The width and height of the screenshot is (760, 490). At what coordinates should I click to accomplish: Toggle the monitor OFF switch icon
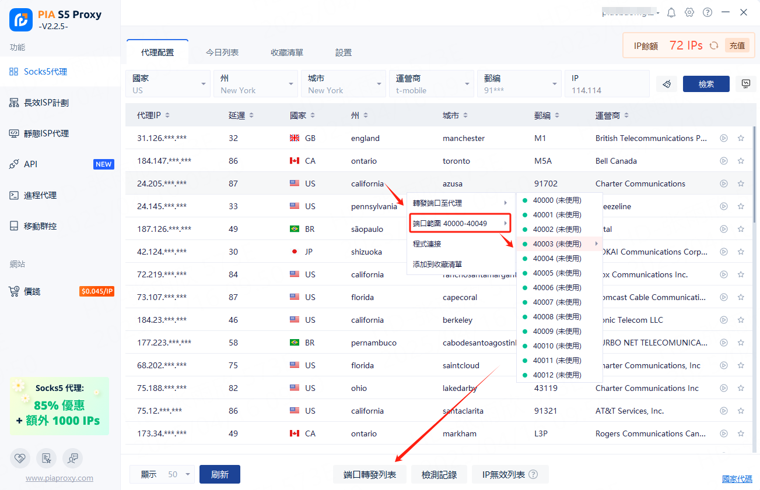[x=745, y=84]
